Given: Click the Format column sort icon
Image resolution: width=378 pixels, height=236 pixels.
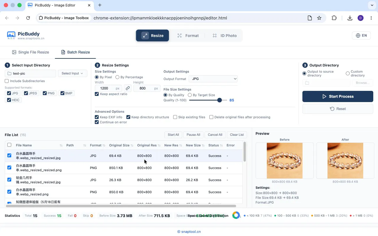Looking at the screenshot, I should click(104, 145).
